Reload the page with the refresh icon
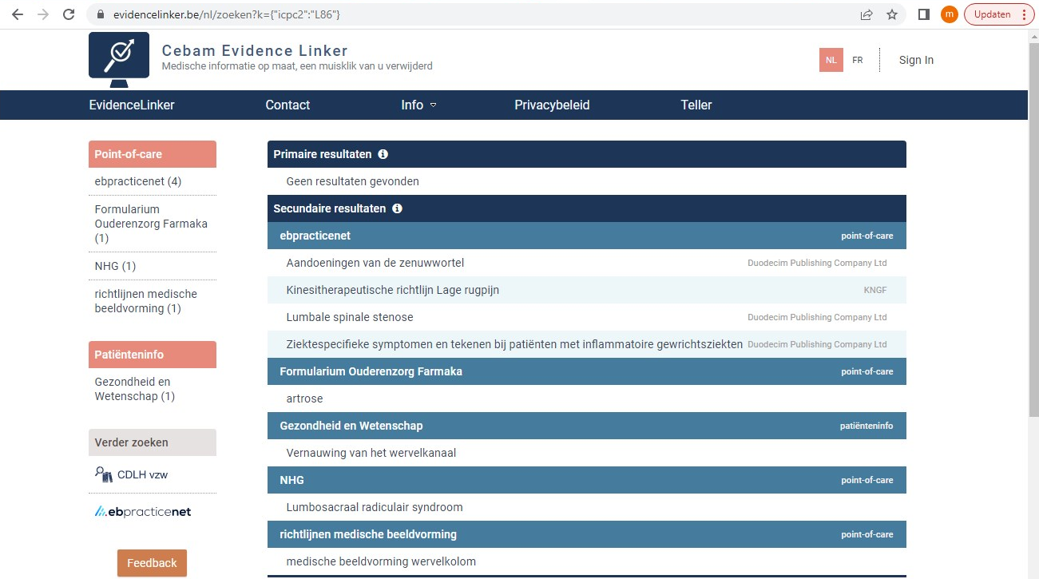This screenshot has width=1039, height=579. (x=69, y=14)
